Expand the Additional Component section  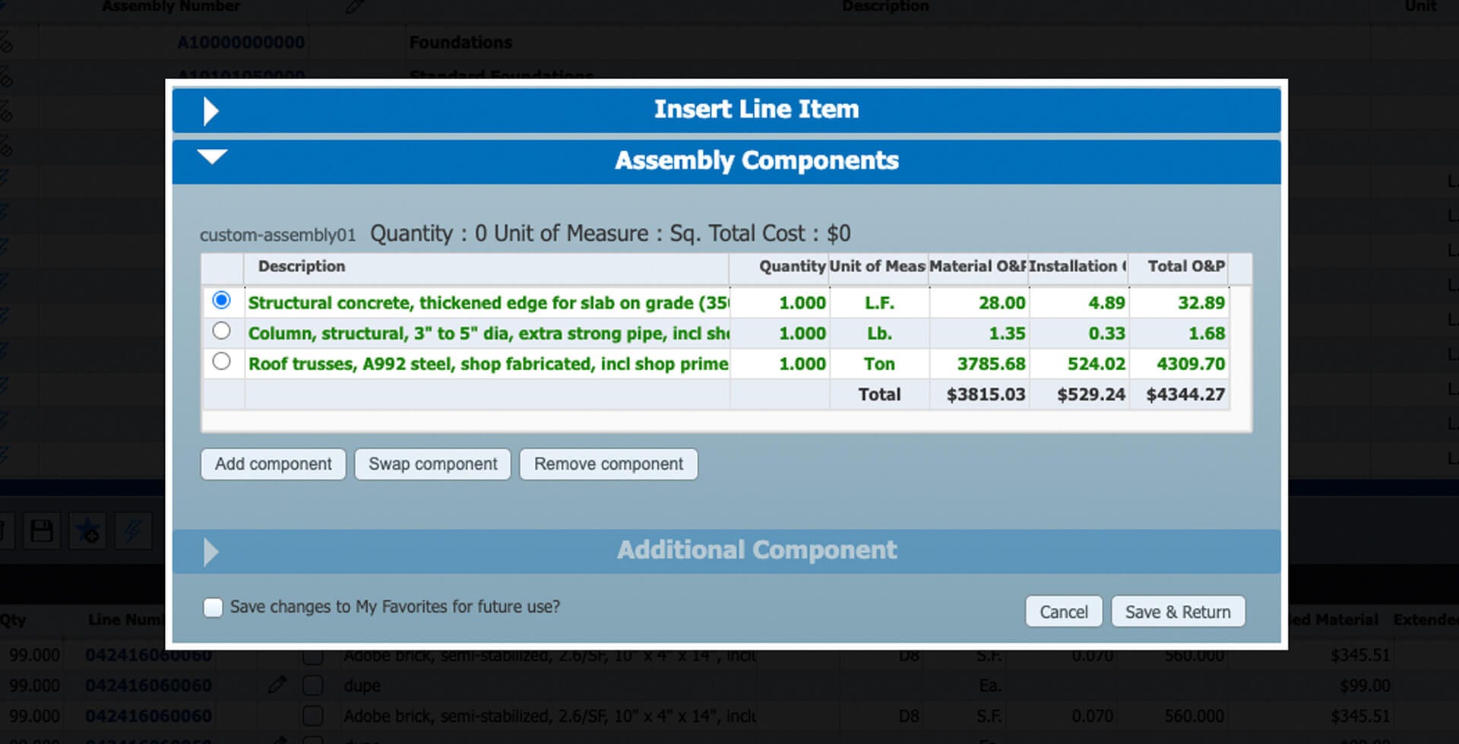tap(726, 551)
